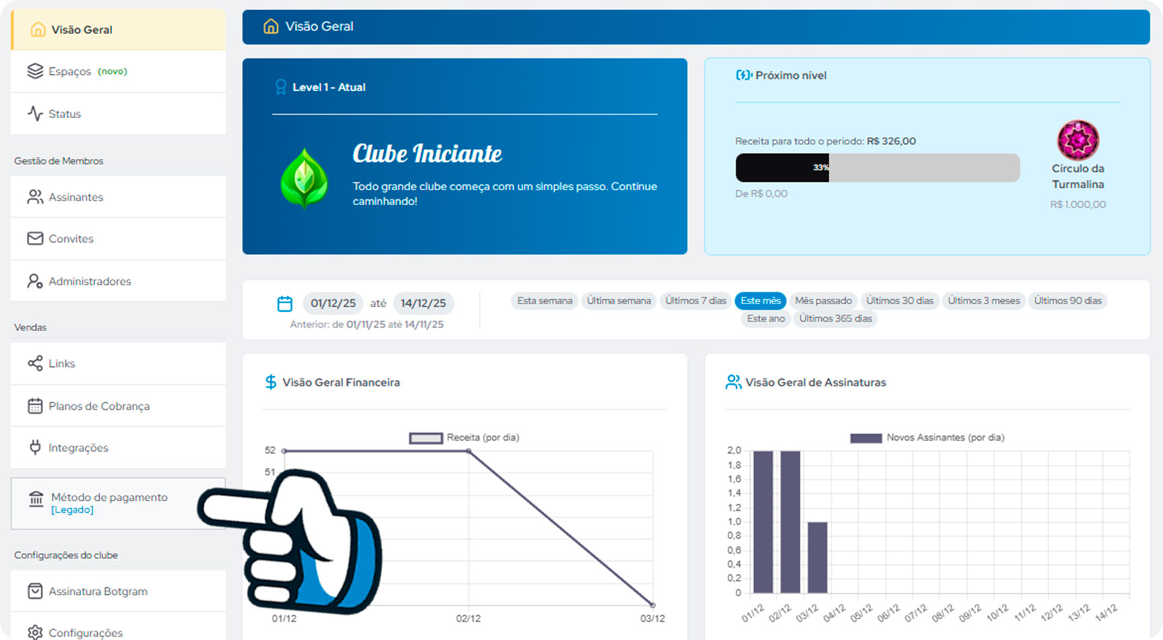Click the Configurações gear icon
Viewport: 1163px width, 640px height.
click(x=35, y=632)
